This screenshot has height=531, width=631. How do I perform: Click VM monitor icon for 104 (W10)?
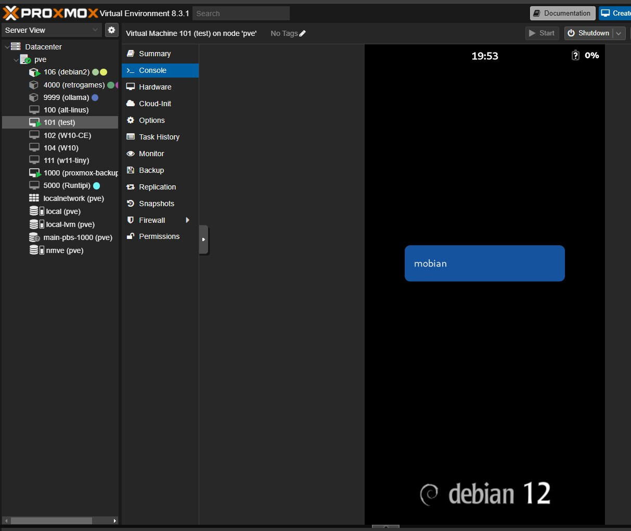[x=34, y=148]
